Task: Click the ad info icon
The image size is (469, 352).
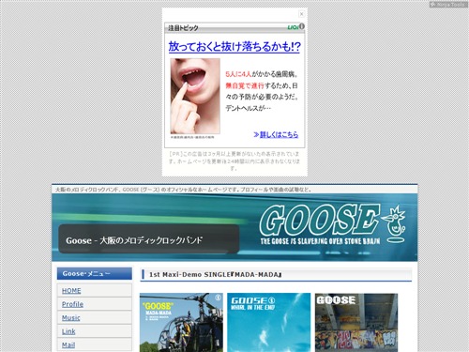Action: click(301, 26)
